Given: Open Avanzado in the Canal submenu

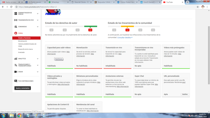Looking at the screenshot, I should [x=21, y=52].
